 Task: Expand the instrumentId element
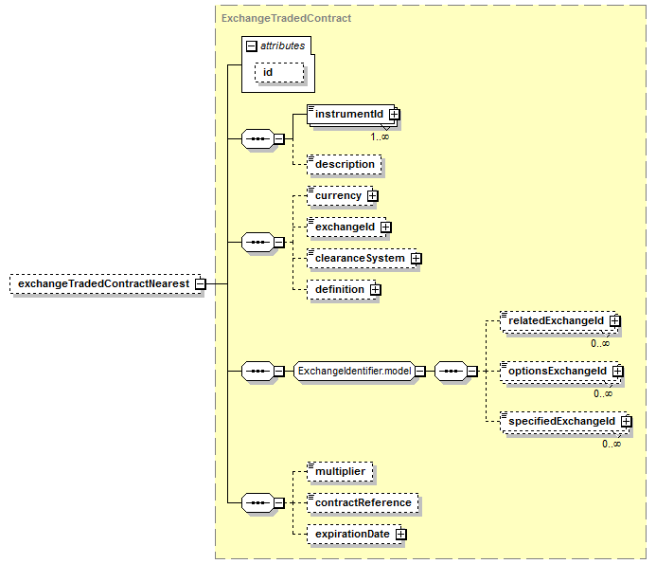[395, 115]
